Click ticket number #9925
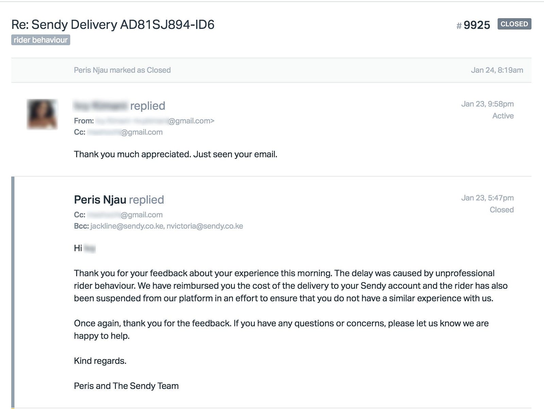The height and width of the screenshot is (409, 544). 473,25
